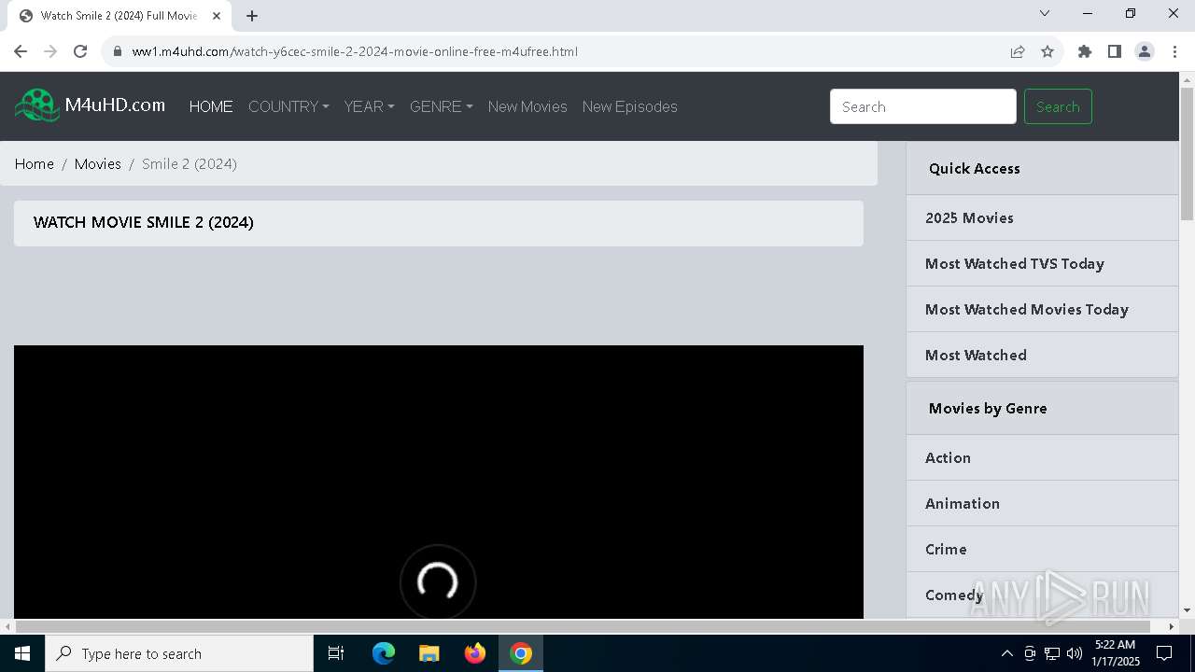Viewport: 1195px width, 672px height.
Task: Click the forward navigation arrow
Action: 50,51
